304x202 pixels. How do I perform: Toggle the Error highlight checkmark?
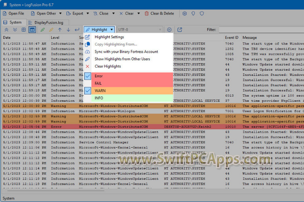pos(88,76)
